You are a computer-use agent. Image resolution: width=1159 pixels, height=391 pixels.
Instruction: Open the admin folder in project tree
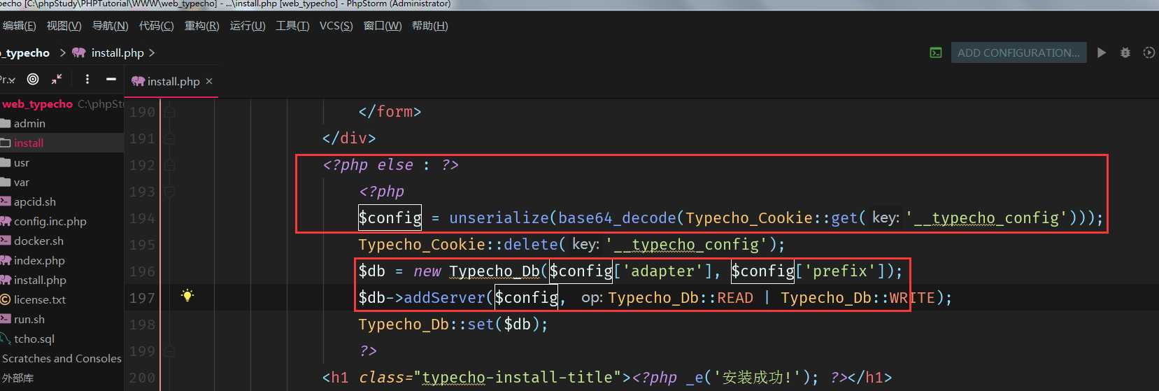[29, 123]
